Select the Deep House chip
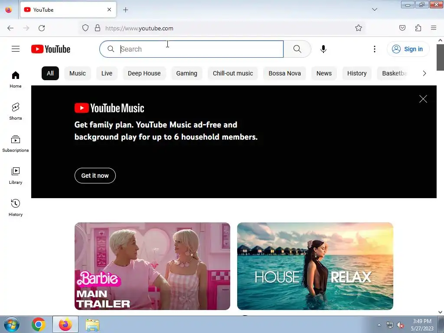 pyautogui.click(x=144, y=73)
